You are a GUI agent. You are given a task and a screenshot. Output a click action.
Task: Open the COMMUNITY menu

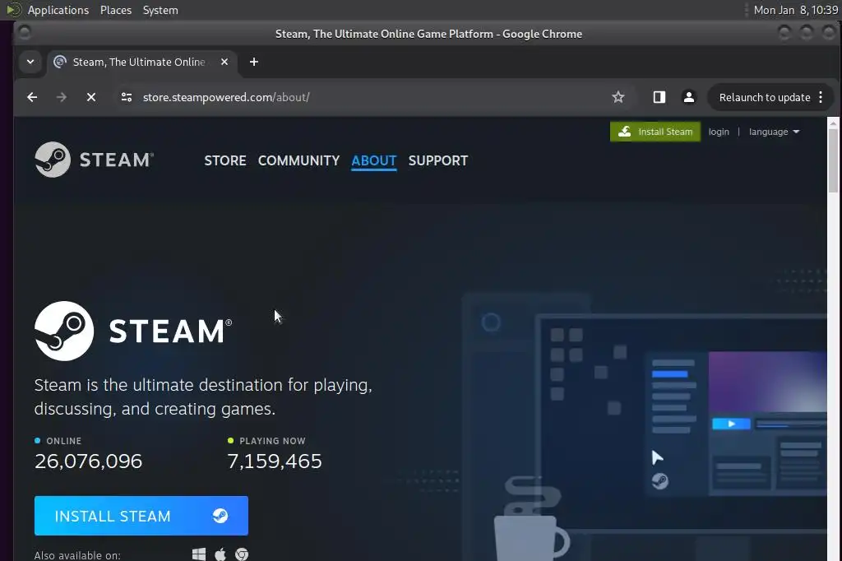[298, 160]
